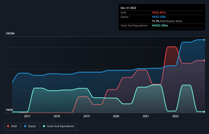
Task: Click the blue Equity endpoint marker
Action: pos(205,40)
